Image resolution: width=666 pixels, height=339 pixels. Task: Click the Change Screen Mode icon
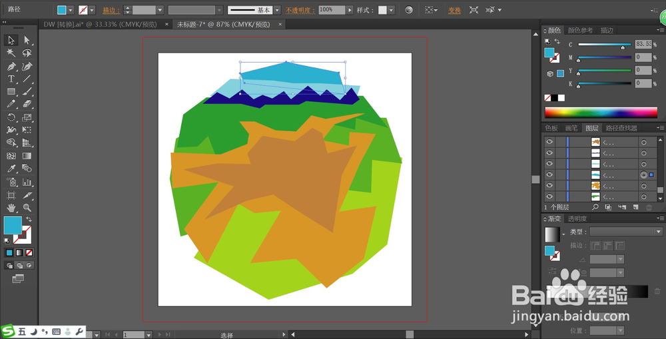tap(18, 278)
